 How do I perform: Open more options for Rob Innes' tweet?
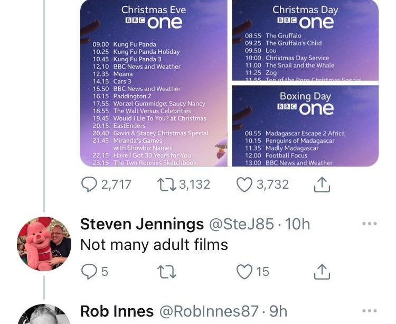click(x=370, y=311)
